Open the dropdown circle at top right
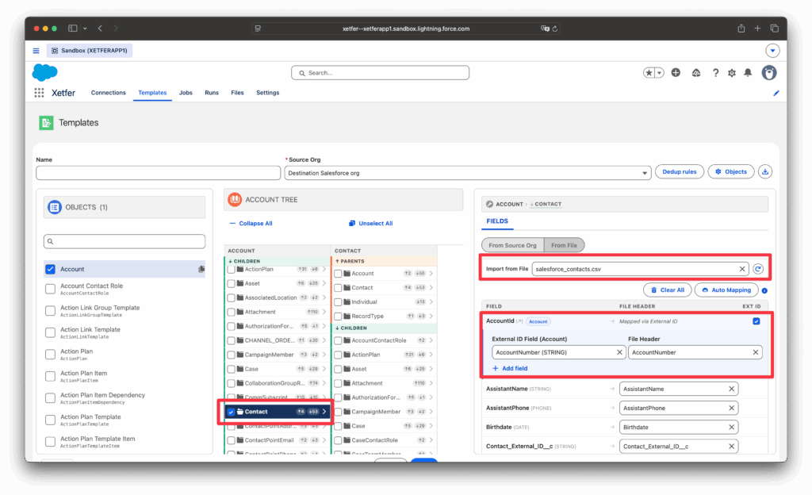The height and width of the screenshot is (495, 812). tap(772, 51)
